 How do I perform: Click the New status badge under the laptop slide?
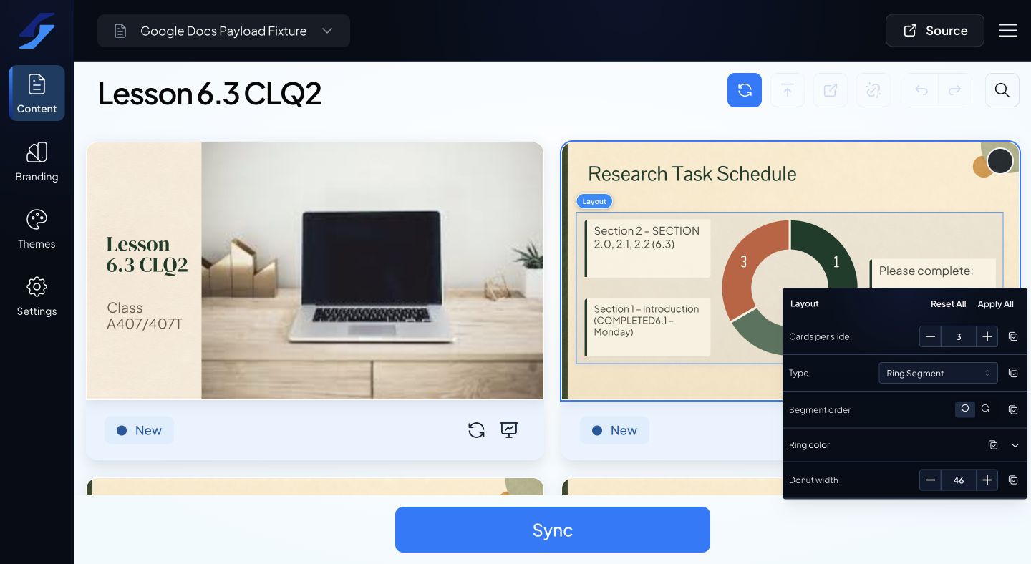coord(139,430)
